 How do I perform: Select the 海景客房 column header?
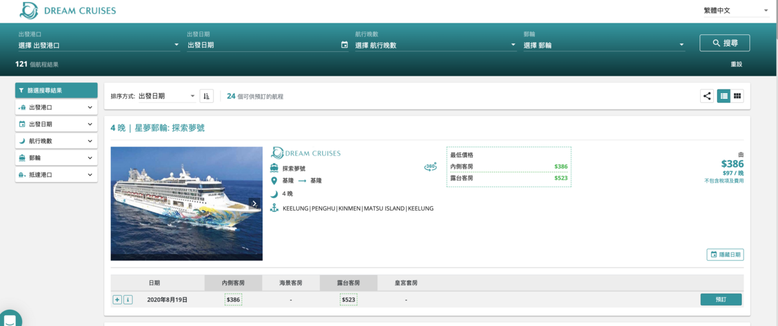click(290, 283)
